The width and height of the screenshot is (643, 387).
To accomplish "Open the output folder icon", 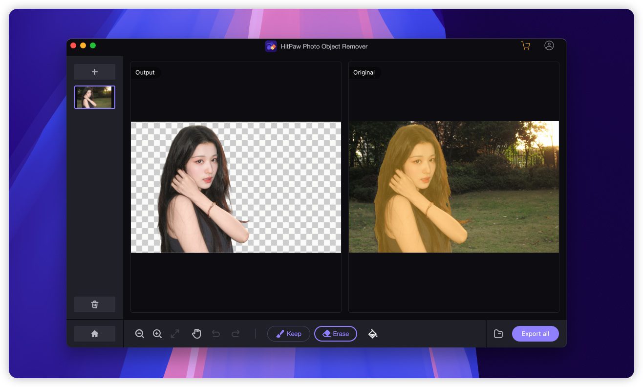I will pyautogui.click(x=498, y=334).
